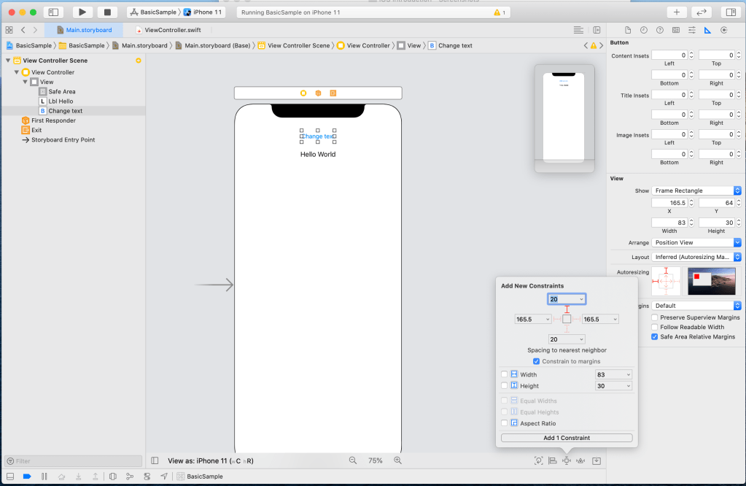Collapse the View Controller Scene tree

coord(8,61)
